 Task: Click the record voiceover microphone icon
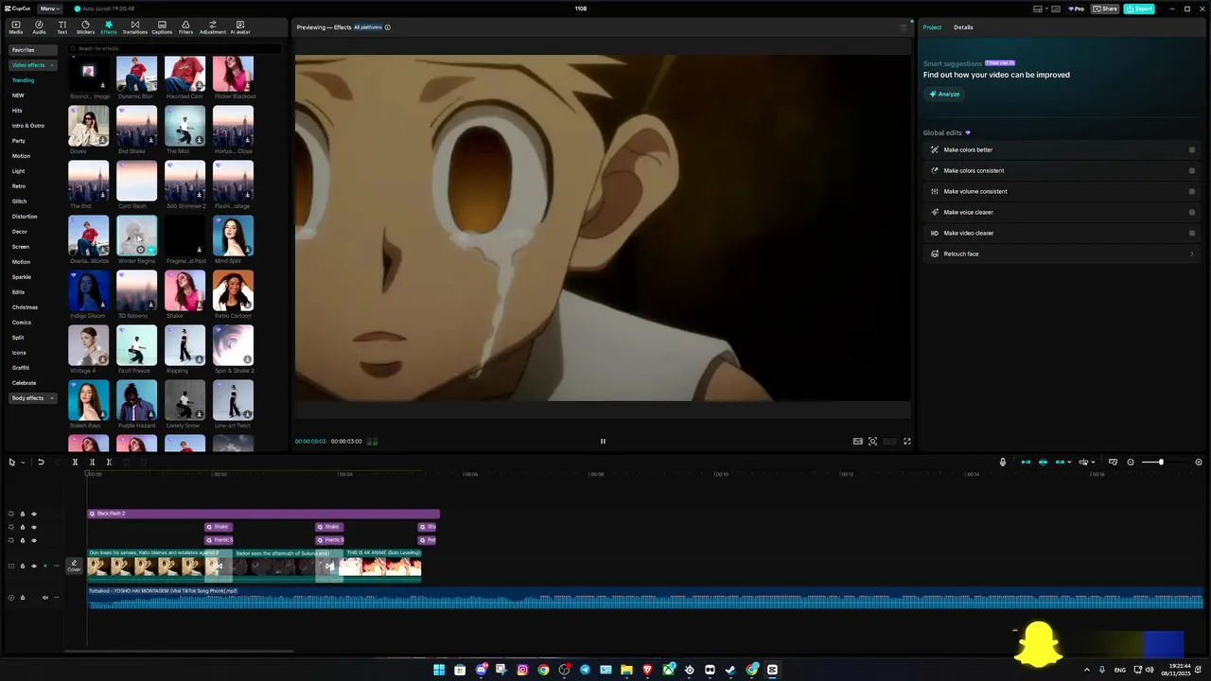click(1003, 463)
